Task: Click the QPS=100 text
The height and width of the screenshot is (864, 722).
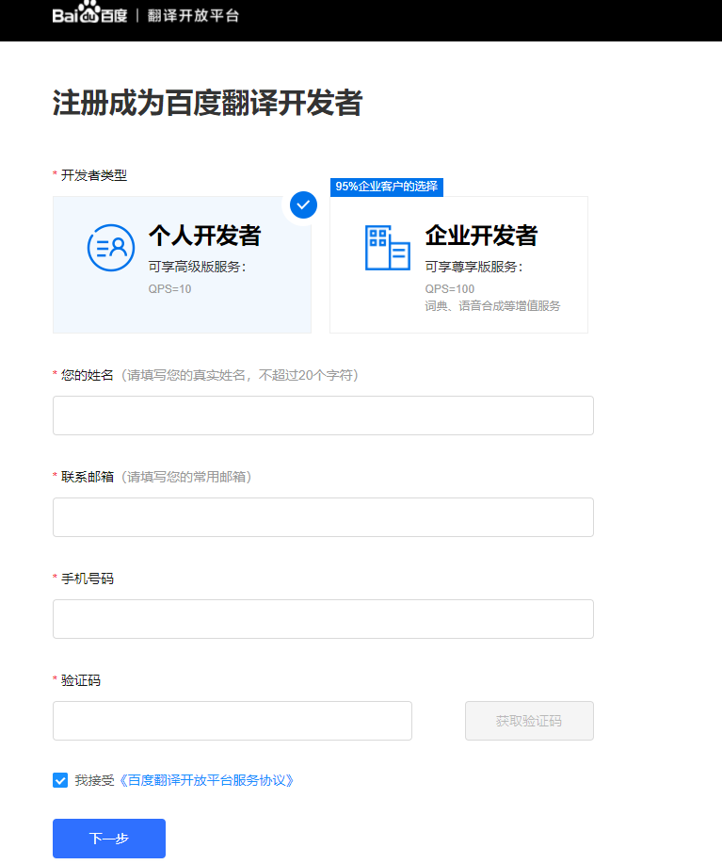Action: point(449,289)
